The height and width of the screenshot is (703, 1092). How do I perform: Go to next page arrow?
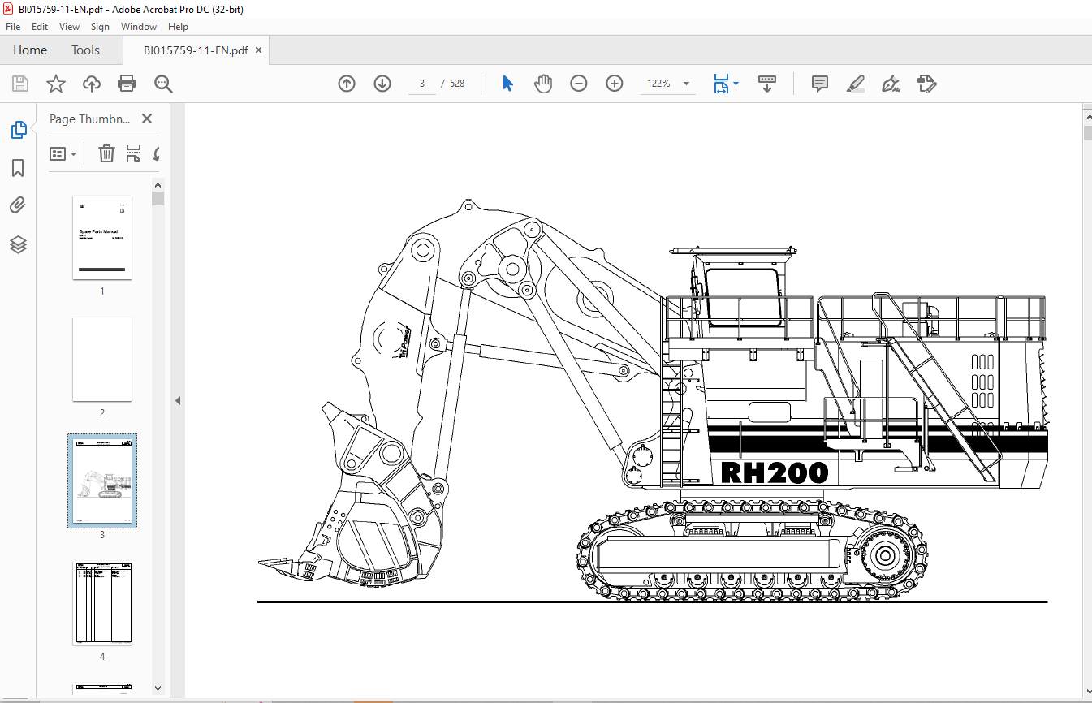[x=382, y=84]
